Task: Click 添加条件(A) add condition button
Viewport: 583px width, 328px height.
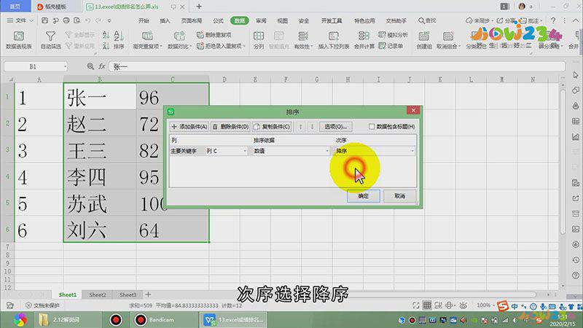Action: click(189, 127)
